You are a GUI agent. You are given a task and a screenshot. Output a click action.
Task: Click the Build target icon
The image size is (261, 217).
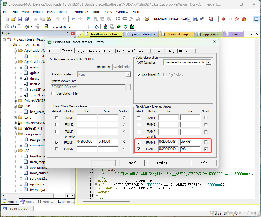point(13,27)
